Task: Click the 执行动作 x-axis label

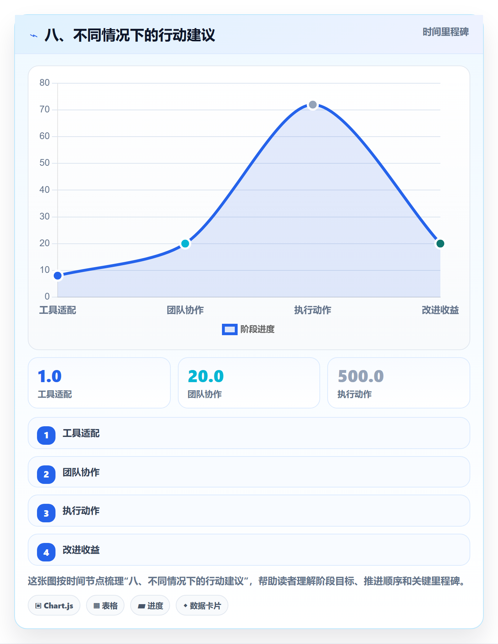Action: click(x=313, y=310)
